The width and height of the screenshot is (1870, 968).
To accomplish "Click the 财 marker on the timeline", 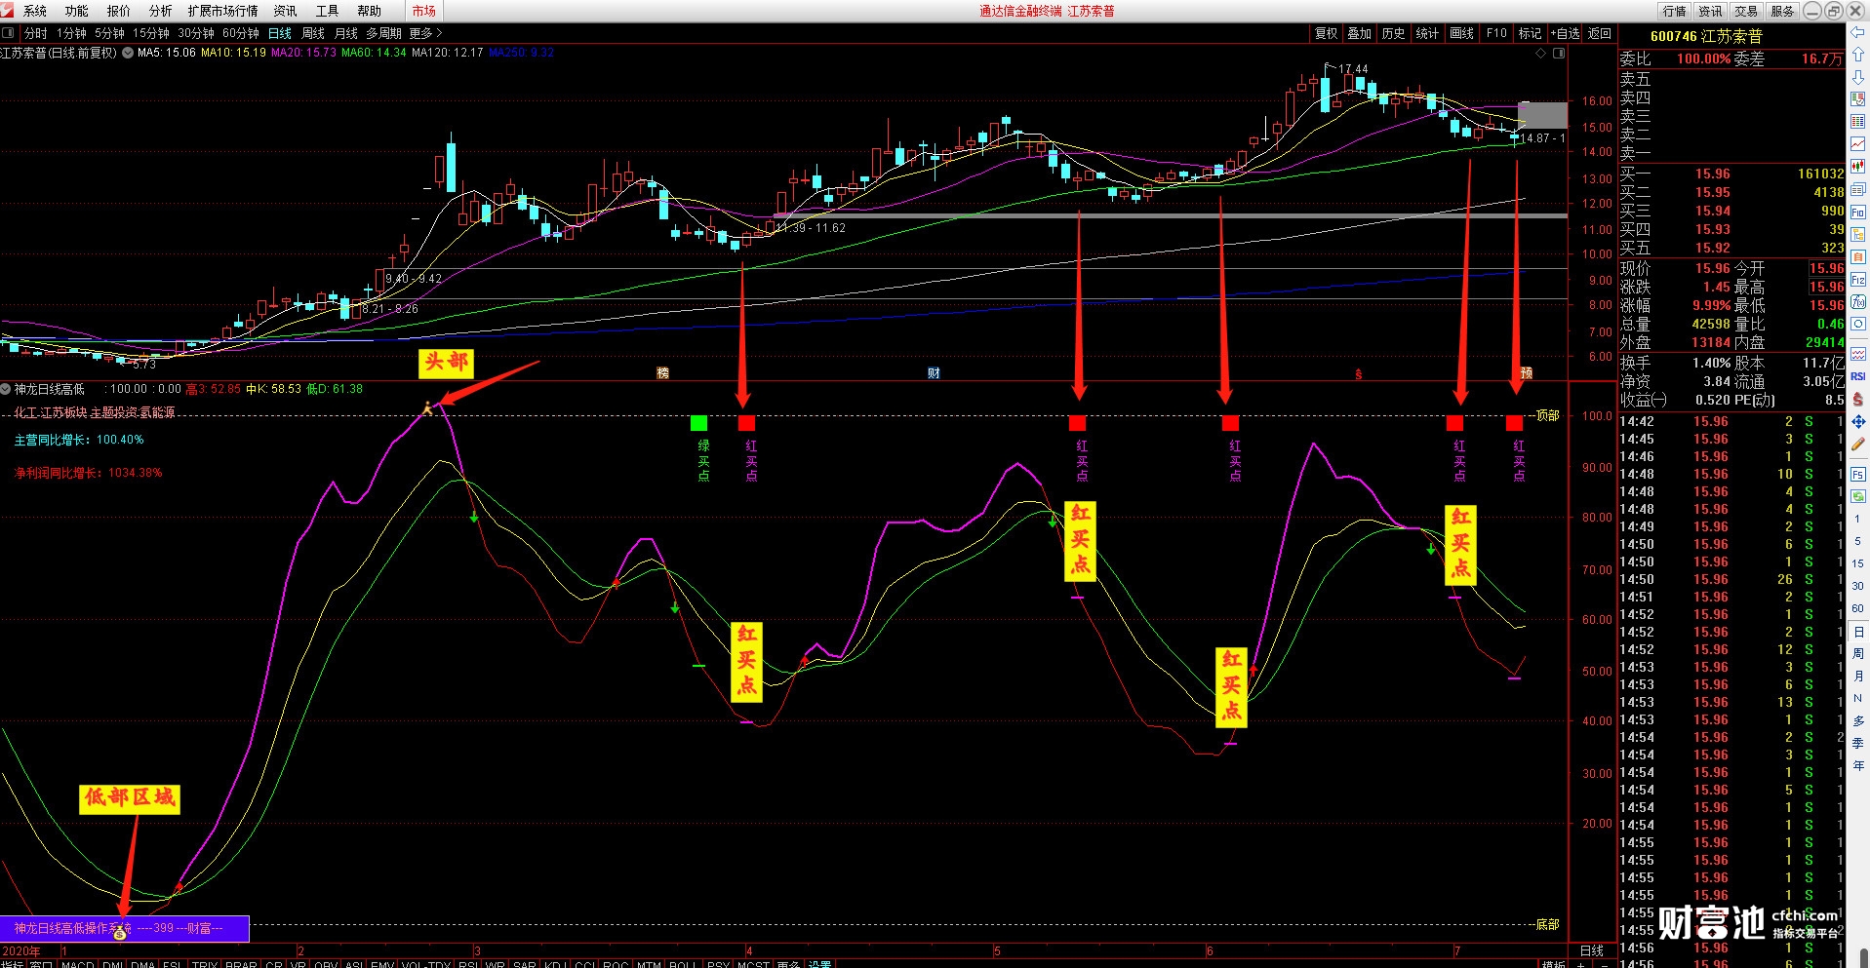I will coord(934,373).
